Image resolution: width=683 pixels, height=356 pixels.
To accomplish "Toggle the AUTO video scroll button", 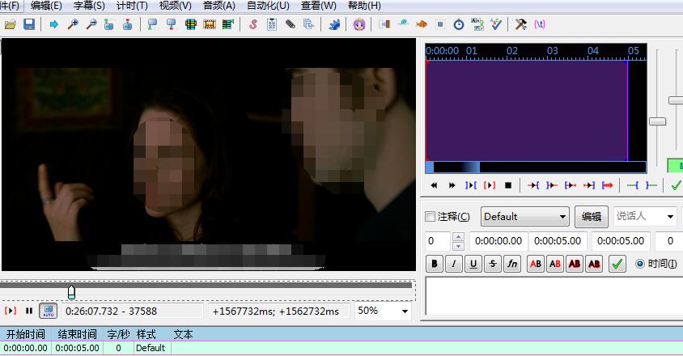I will pyautogui.click(x=49, y=311).
